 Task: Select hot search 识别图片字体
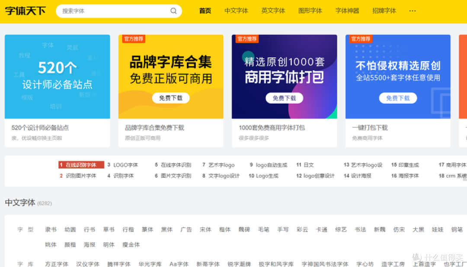[81, 176]
